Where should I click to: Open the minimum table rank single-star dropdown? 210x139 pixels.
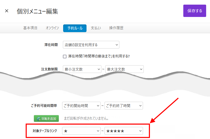coord(81,131)
